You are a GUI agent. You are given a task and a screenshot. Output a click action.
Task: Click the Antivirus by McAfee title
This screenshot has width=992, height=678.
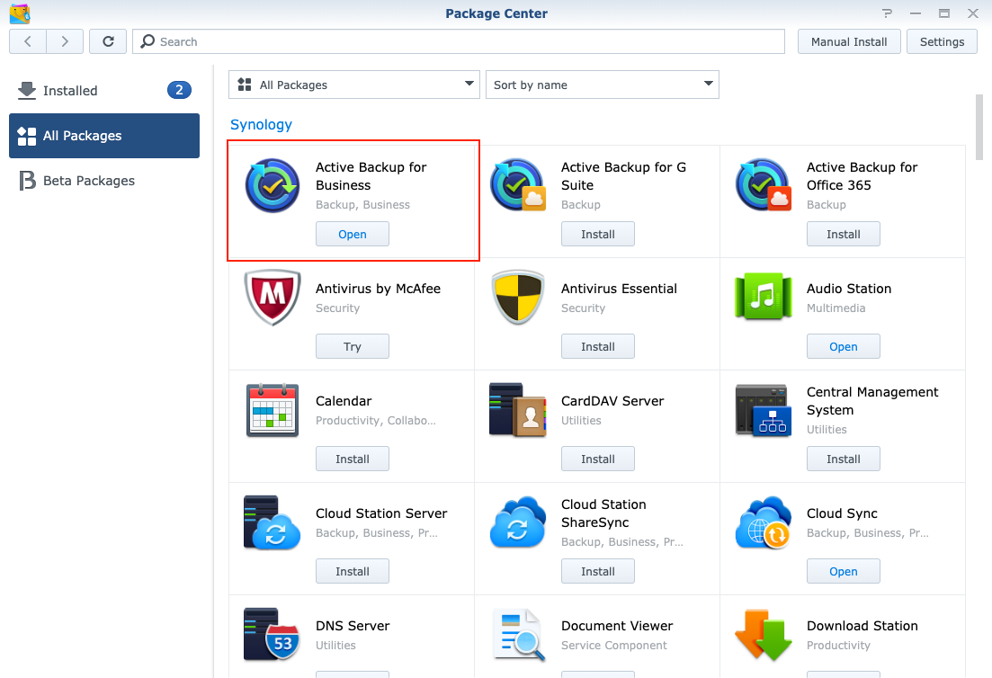pyautogui.click(x=379, y=289)
